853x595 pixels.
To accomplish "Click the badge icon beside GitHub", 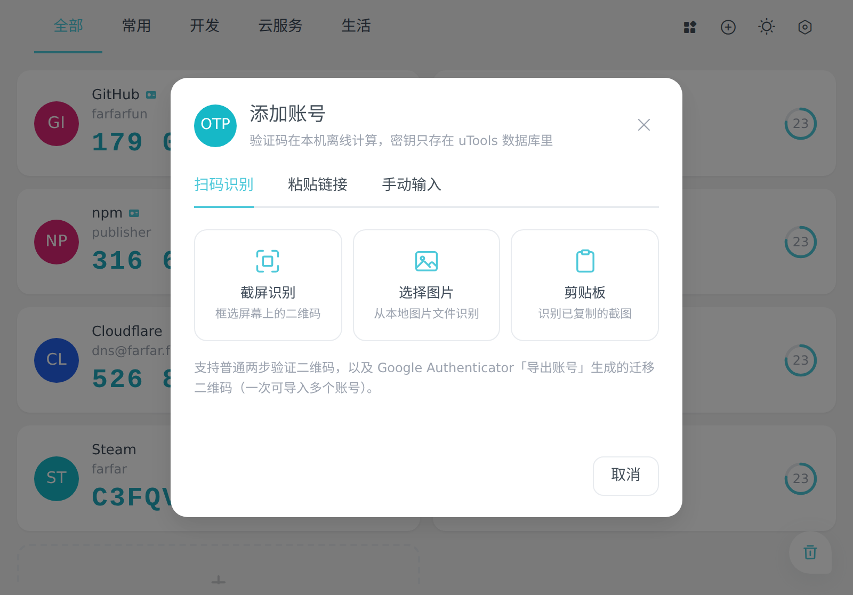I will (151, 95).
